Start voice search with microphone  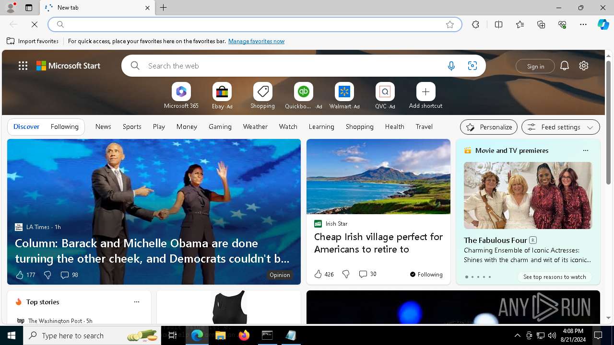pyautogui.click(x=451, y=66)
